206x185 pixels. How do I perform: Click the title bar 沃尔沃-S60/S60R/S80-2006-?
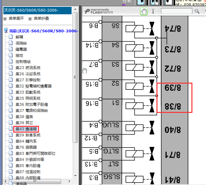click(x=37, y=11)
